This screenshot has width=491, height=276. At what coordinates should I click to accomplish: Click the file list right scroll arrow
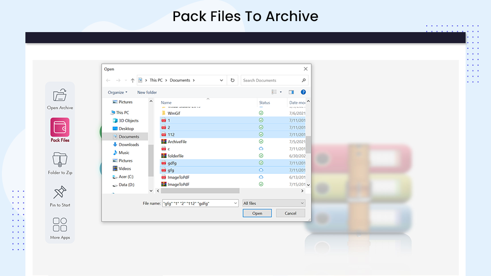302,191
